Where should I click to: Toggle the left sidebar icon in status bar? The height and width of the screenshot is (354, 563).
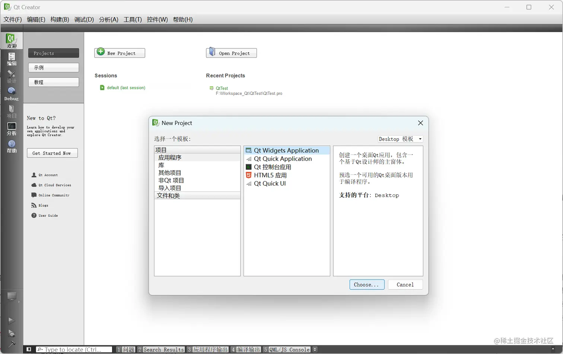click(29, 349)
